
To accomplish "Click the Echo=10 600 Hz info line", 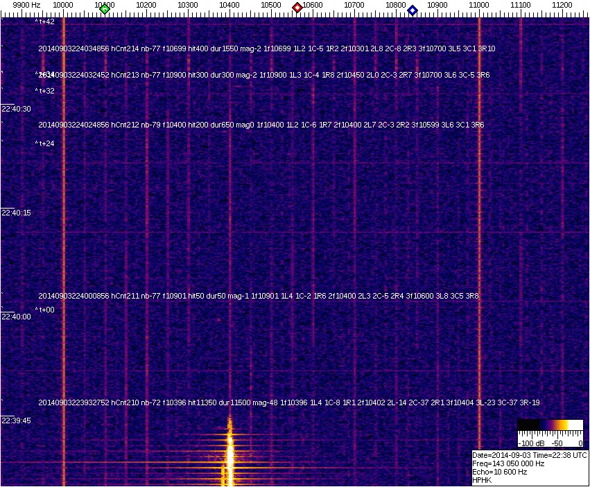I will pos(500,472).
